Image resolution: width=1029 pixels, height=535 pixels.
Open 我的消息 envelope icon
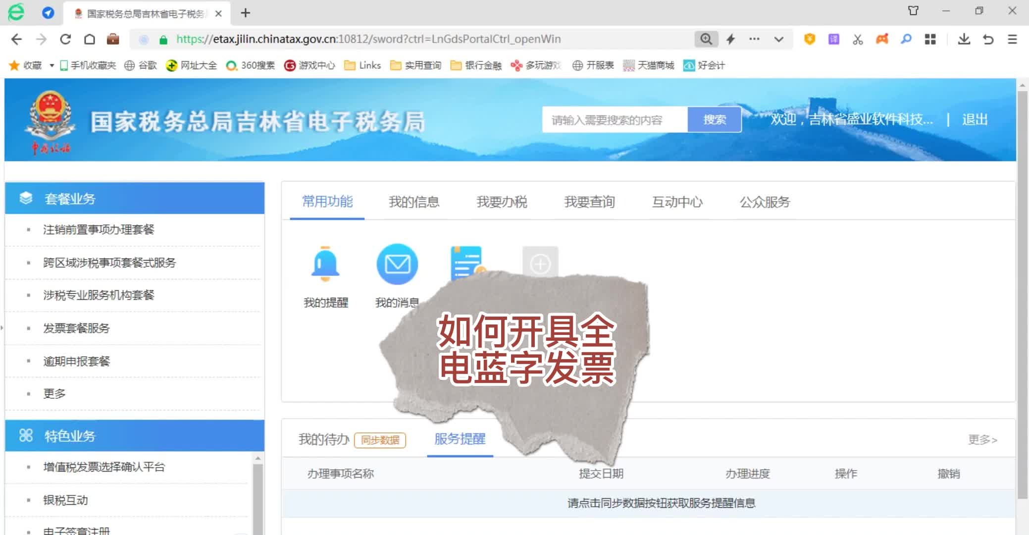tap(398, 264)
